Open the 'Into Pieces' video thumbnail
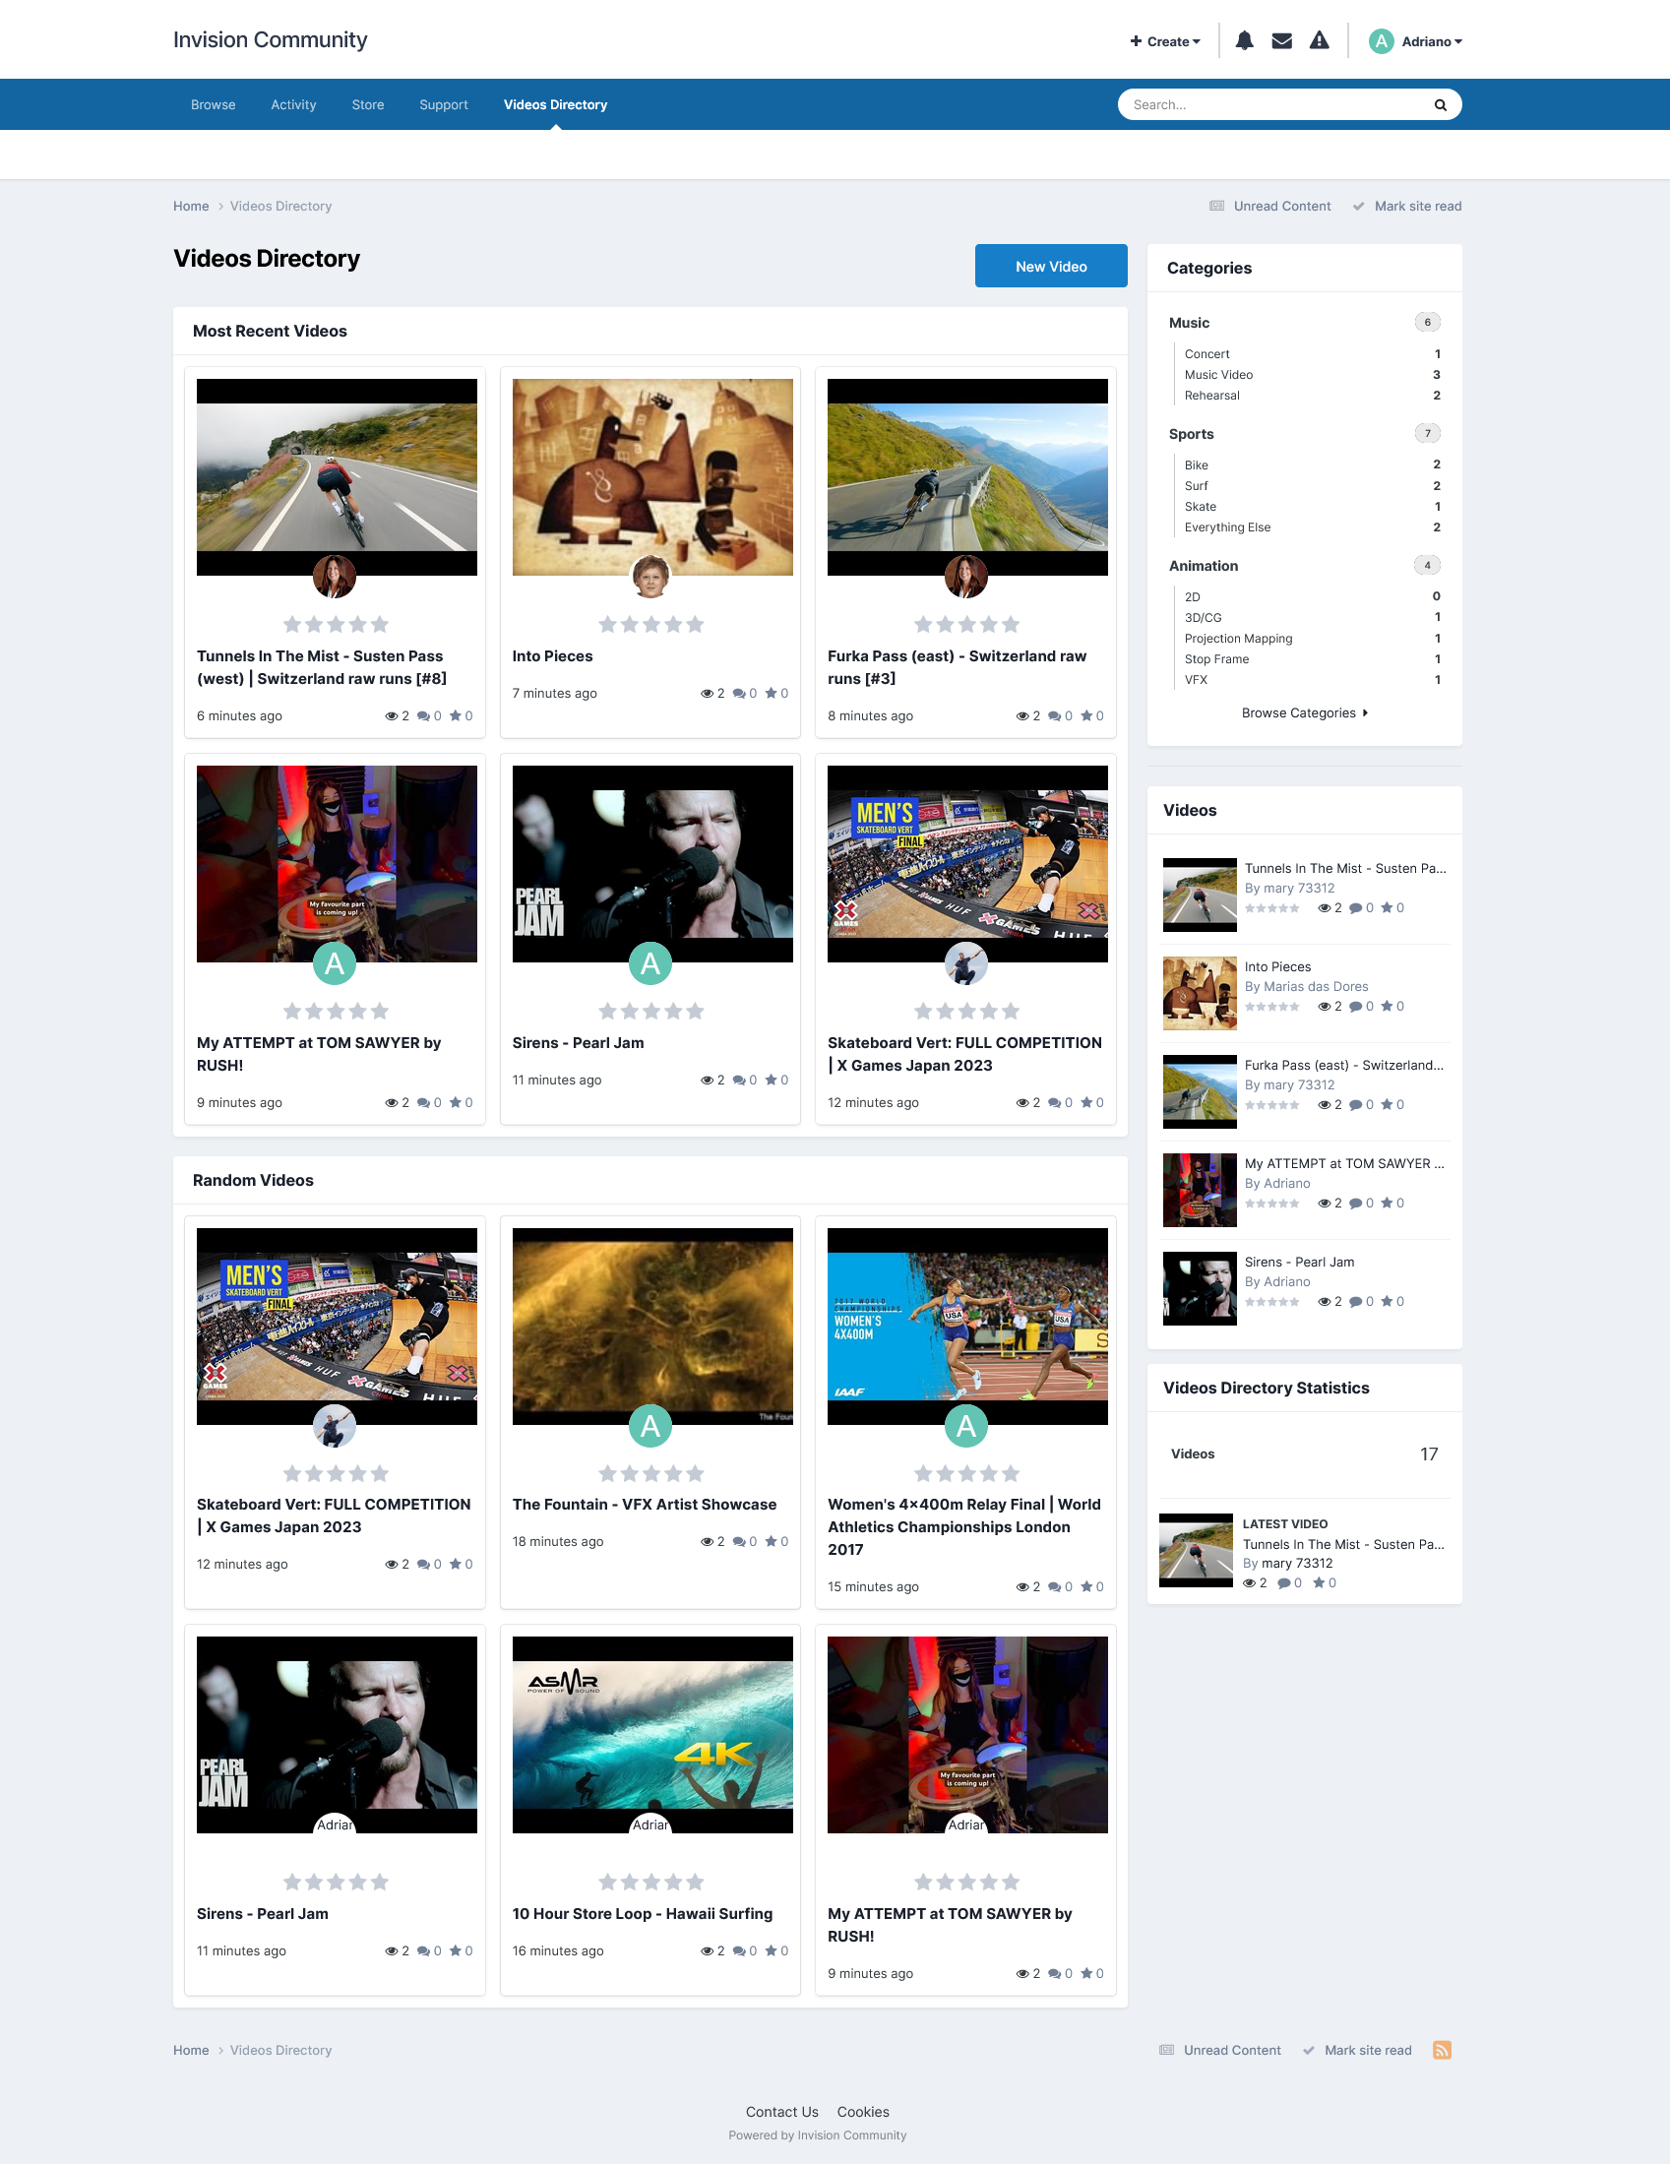This screenshot has width=1670, height=2164. tap(650, 473)
